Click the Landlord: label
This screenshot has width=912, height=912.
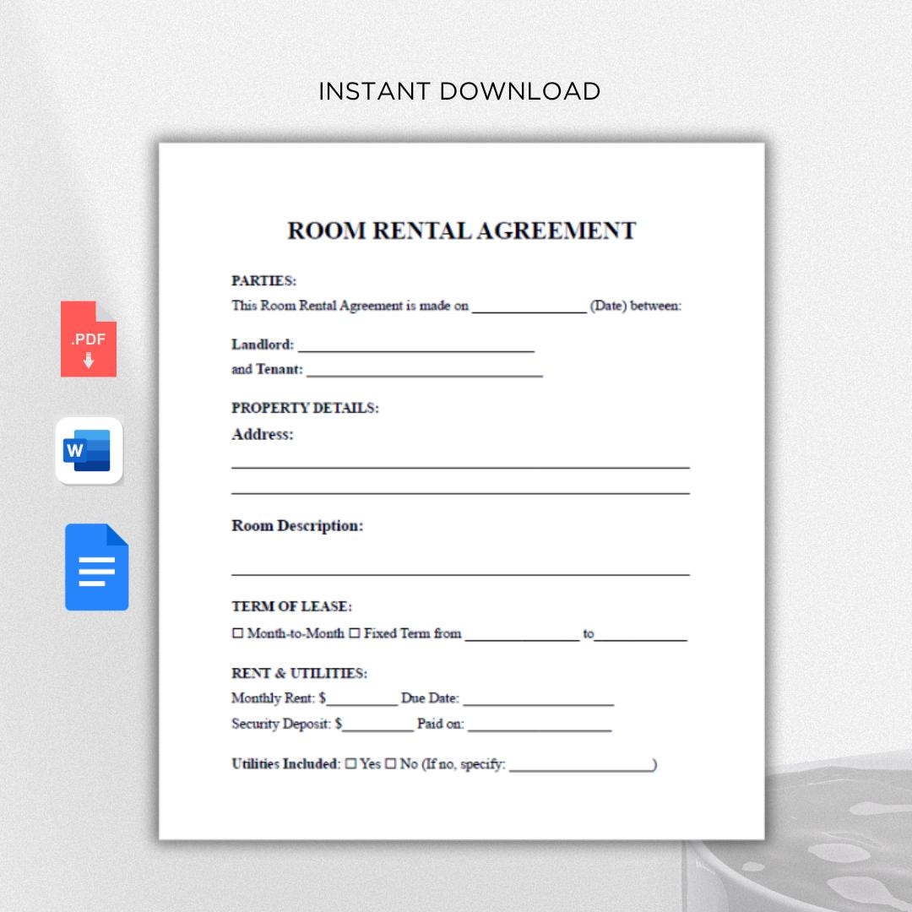click(x=263, y=345)
